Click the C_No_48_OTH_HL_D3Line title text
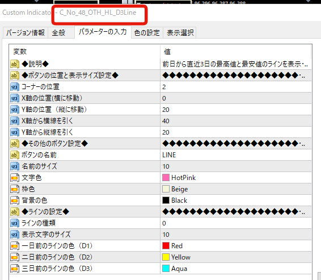This screenshot has height=280, width=321. pos(98,12)
